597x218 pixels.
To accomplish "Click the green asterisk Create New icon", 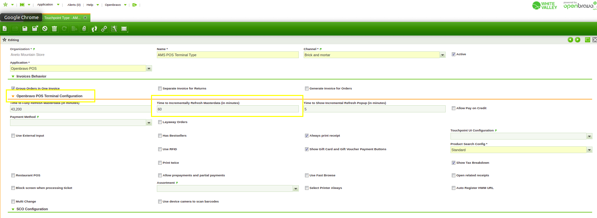I will 5,5.
